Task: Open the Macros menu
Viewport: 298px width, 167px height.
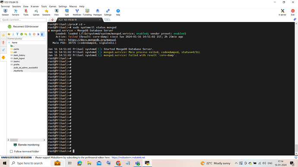Action: coord(73,6)
